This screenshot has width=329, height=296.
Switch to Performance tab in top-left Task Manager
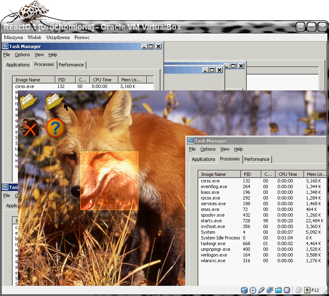71,65
